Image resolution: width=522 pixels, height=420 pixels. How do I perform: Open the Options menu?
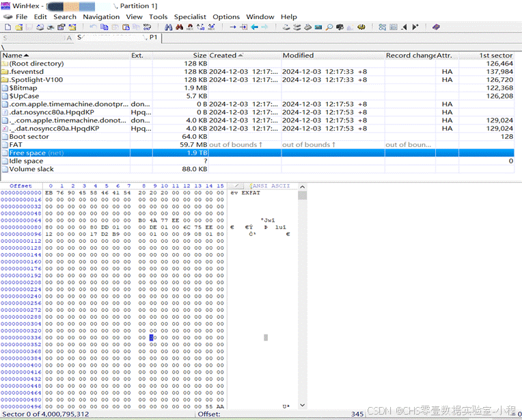(x=226, y=16)
